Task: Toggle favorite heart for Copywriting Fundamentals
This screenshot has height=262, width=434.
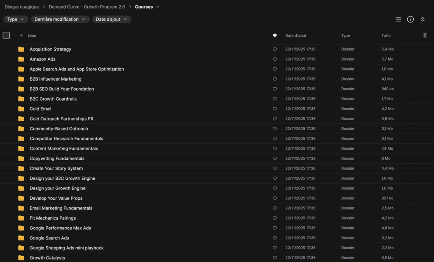Action: click(x=275, y=159)
